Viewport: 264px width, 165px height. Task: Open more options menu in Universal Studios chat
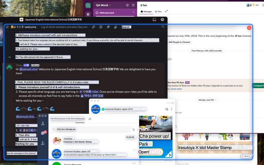coord(172,109)
